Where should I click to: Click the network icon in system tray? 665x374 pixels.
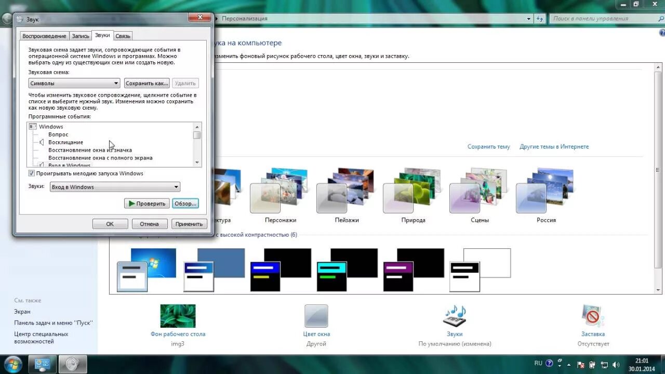pyautogui.click(x=604, y=365)
